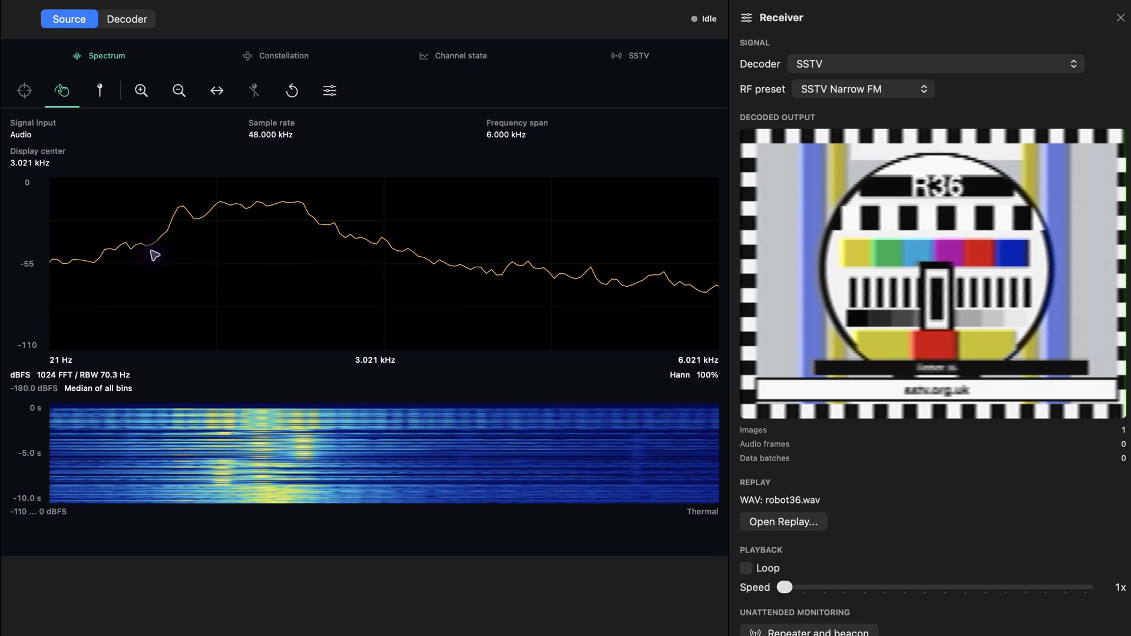Click the Open Replay... button

click(x=783, y=522)
